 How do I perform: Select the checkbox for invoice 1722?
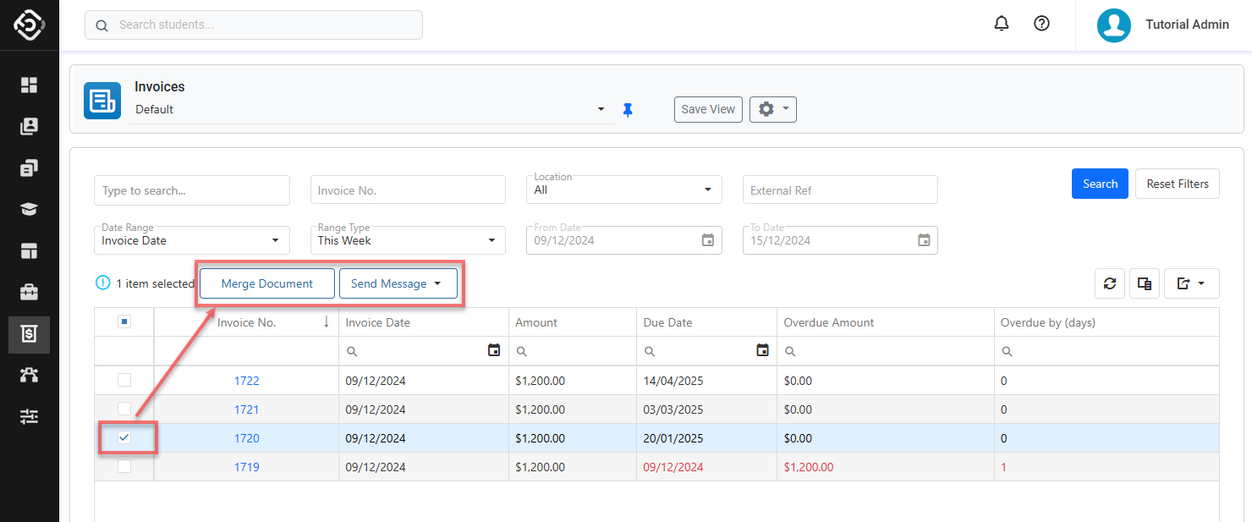click(124, 381)
